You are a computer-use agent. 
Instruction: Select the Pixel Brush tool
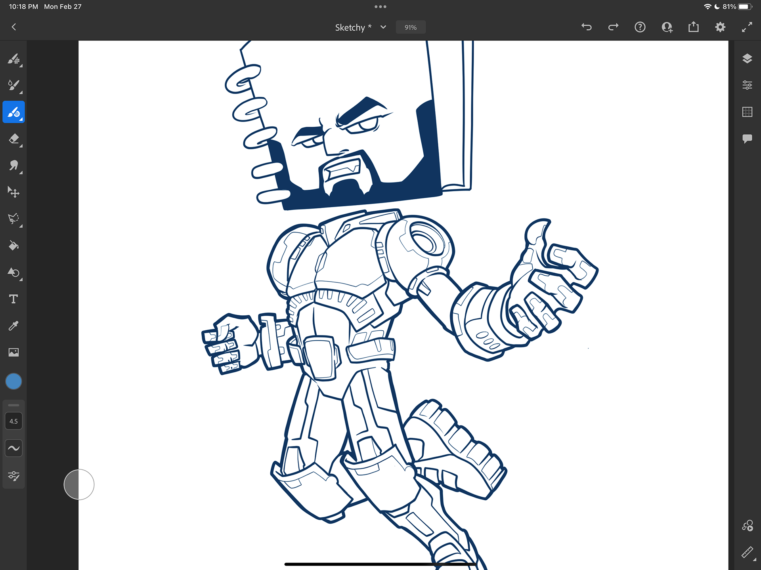point(13,59)
